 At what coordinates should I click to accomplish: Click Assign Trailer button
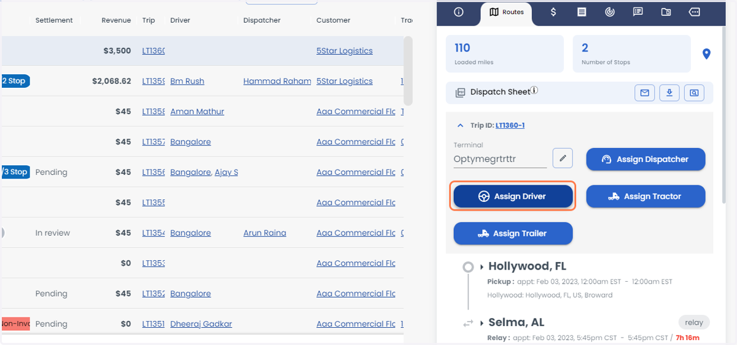click(513, 233)
